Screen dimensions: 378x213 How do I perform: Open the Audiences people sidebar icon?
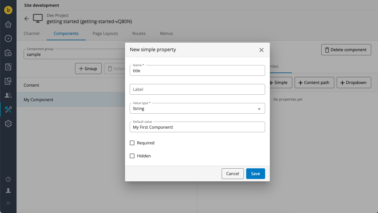(8, 95)
